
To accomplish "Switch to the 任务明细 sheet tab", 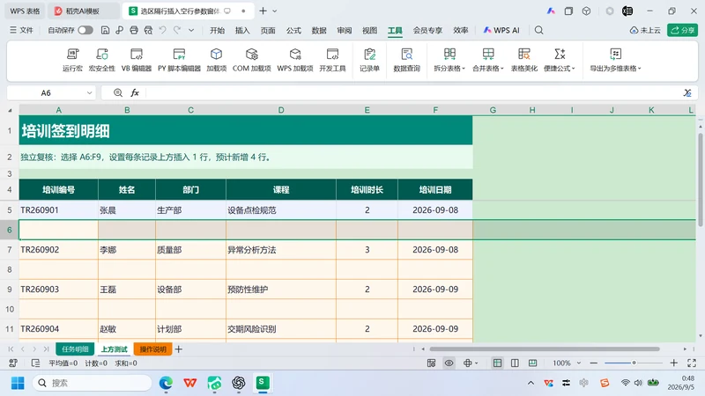I will (x=75, y=348).
